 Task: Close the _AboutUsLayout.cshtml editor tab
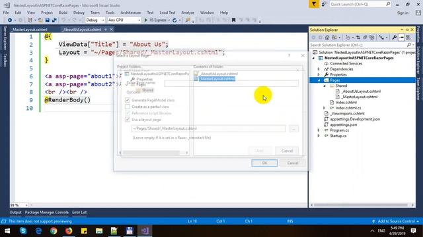tap(111, 30)
